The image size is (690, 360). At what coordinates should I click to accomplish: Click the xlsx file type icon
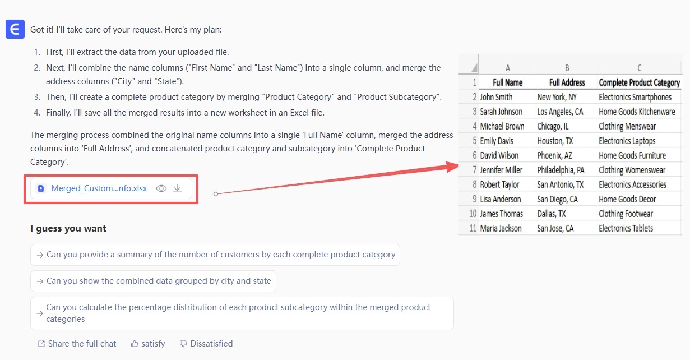coord(41,189)
